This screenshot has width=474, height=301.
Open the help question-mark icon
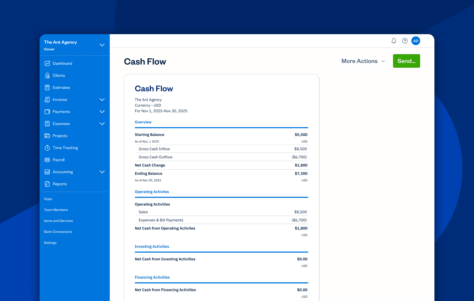(405, 41)
